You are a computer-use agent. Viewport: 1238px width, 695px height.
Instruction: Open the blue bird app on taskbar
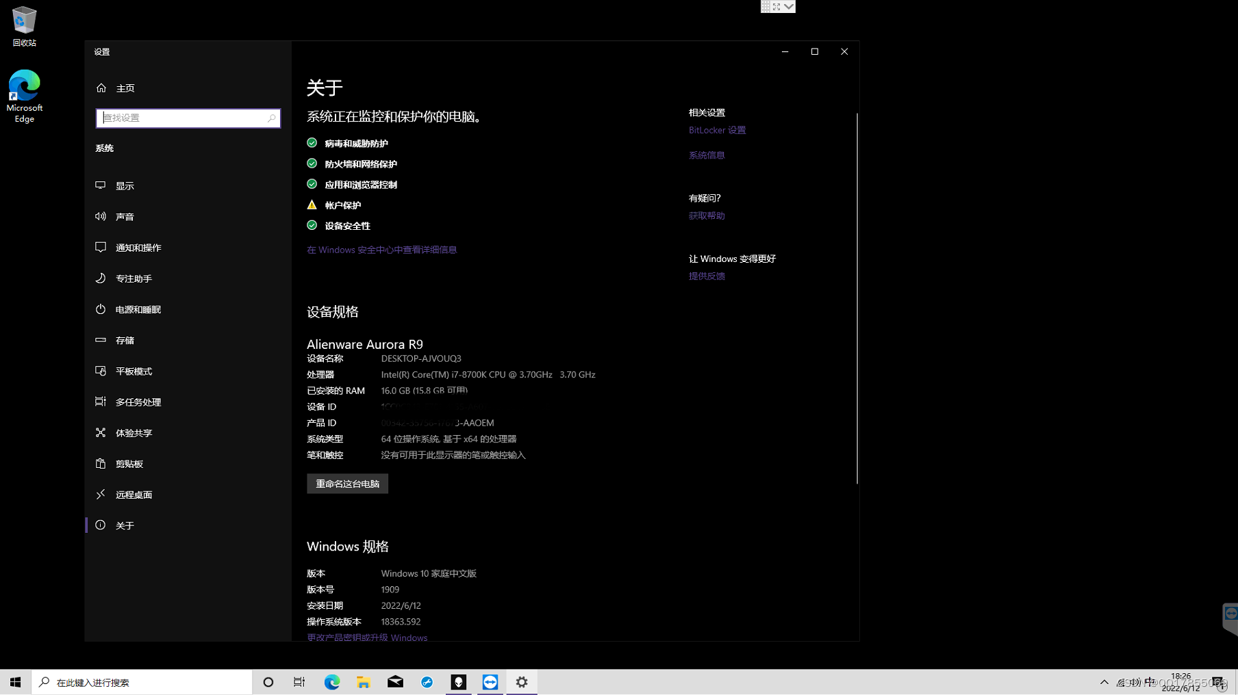427,682
